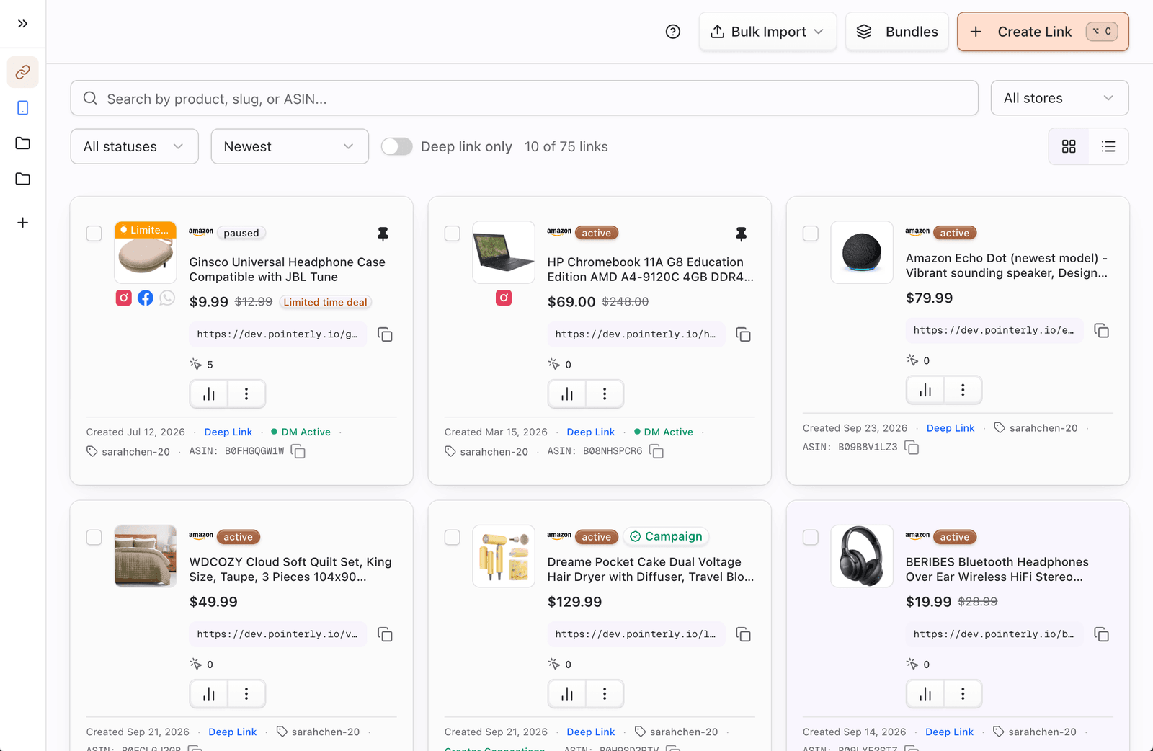Image resolution: width=1153 pixels, height=751 pixels.
Task: Open the All stores dropdown
Action: click(1059, 98)
